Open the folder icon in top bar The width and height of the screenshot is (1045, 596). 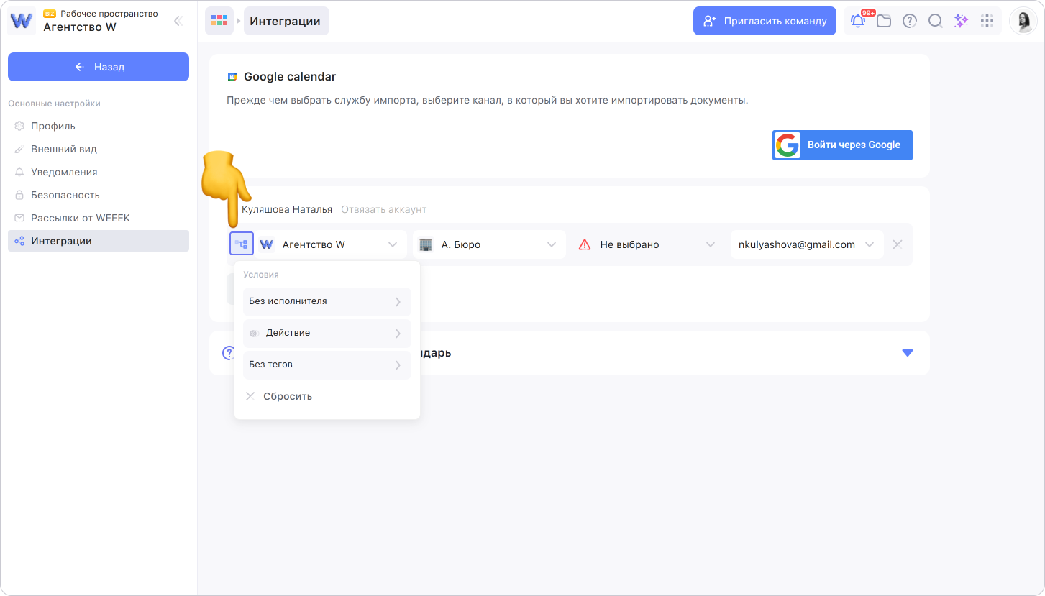(x=884, y=21)
